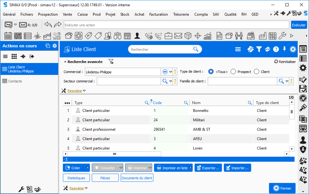The height and width of the screenshot is (194, 309).
Task: Open the cash register icon in toolbar
Action: pyautogui.click(x=250, y=36)
